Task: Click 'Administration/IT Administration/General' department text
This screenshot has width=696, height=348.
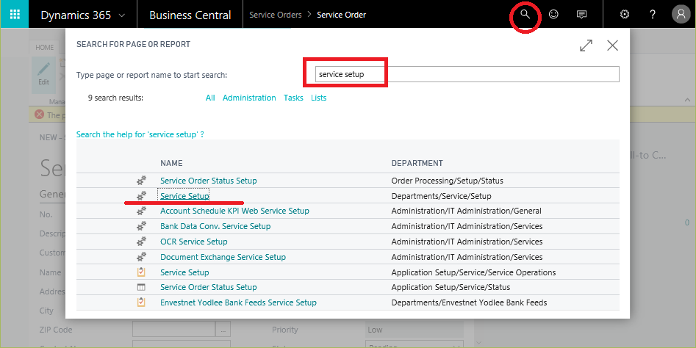Action: pyautogui.click(x=467, y=211)
